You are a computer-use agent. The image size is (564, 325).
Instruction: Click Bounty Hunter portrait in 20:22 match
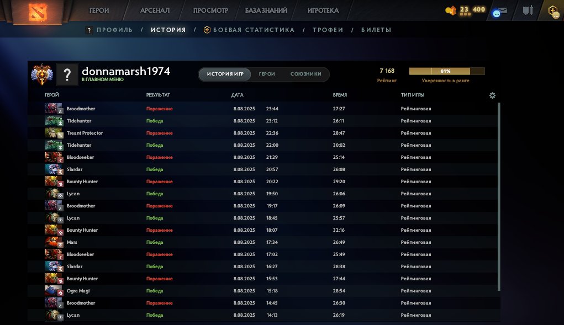pos(54,182)
